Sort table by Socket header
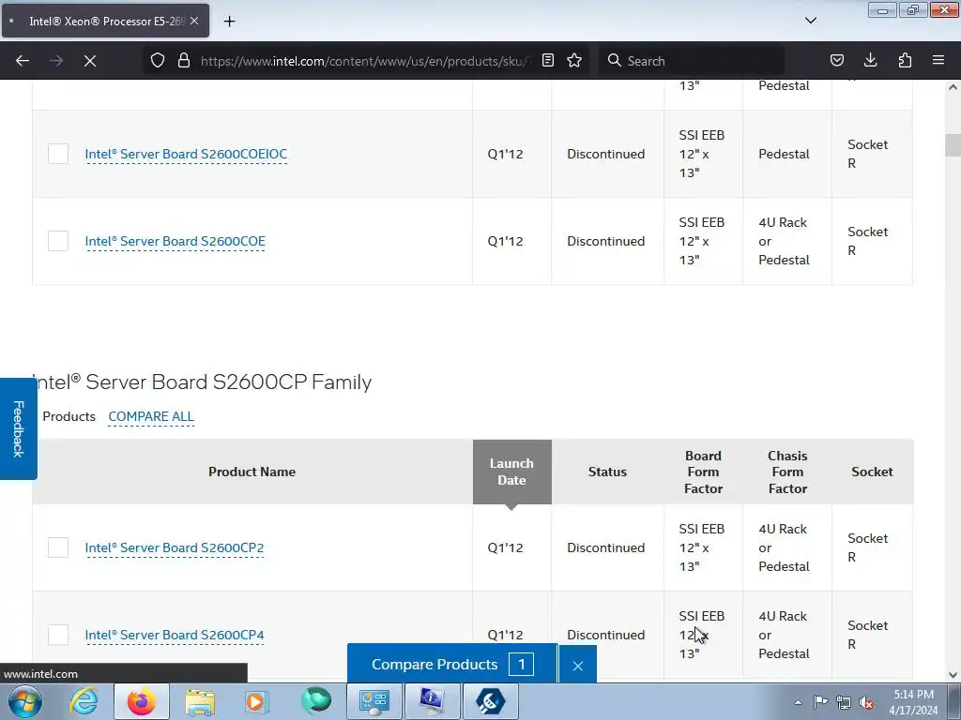Image resolution: width=961 pixels, height=720 pixels. point(872,472)
